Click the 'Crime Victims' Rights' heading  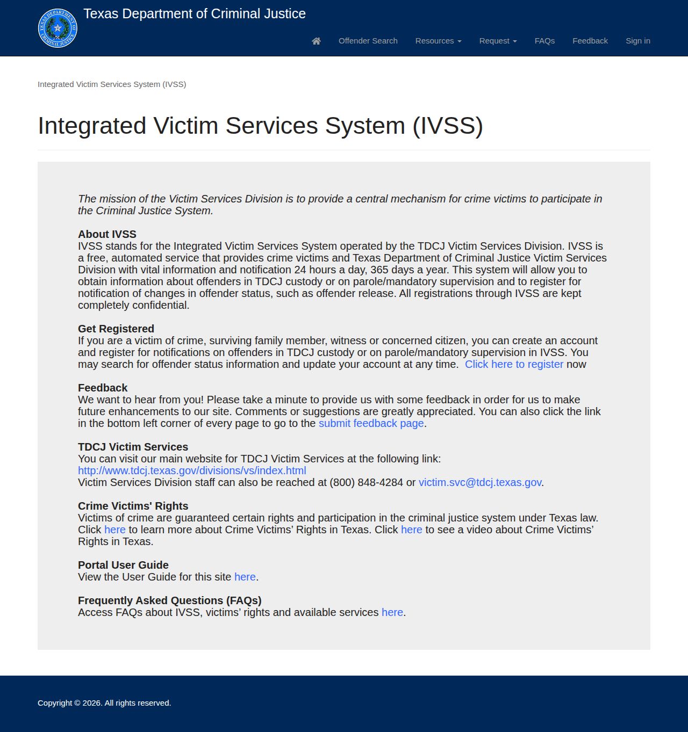click(x=133, y=506)
